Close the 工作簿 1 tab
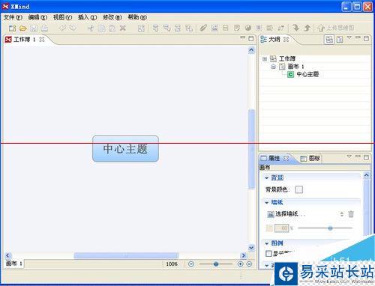 point(42,40)
